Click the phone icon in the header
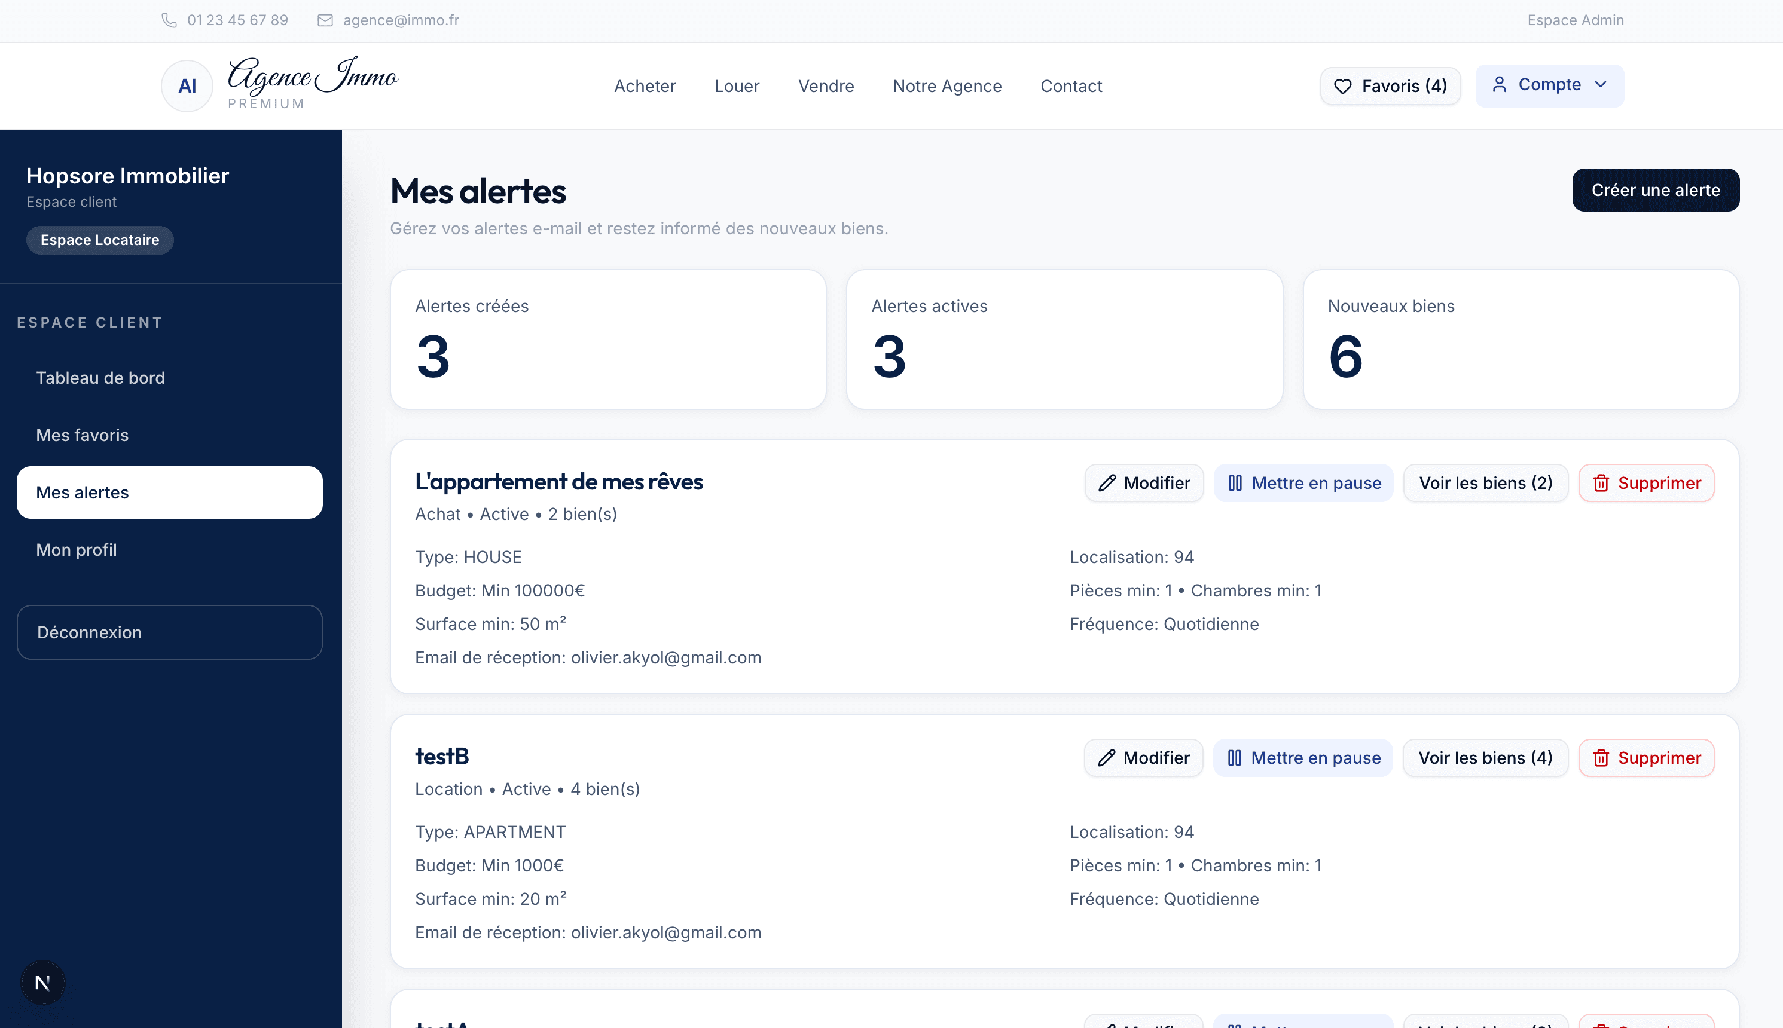This screenshot has height=1028, width=1783. (169, 20)
